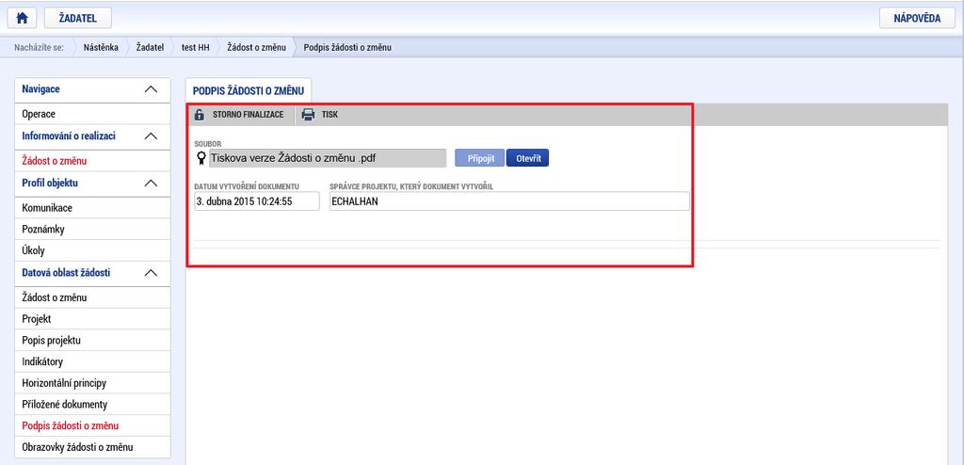Switch to Podpis žádosti o změnu tab
964x465 pixels.
tap(249, 90)
